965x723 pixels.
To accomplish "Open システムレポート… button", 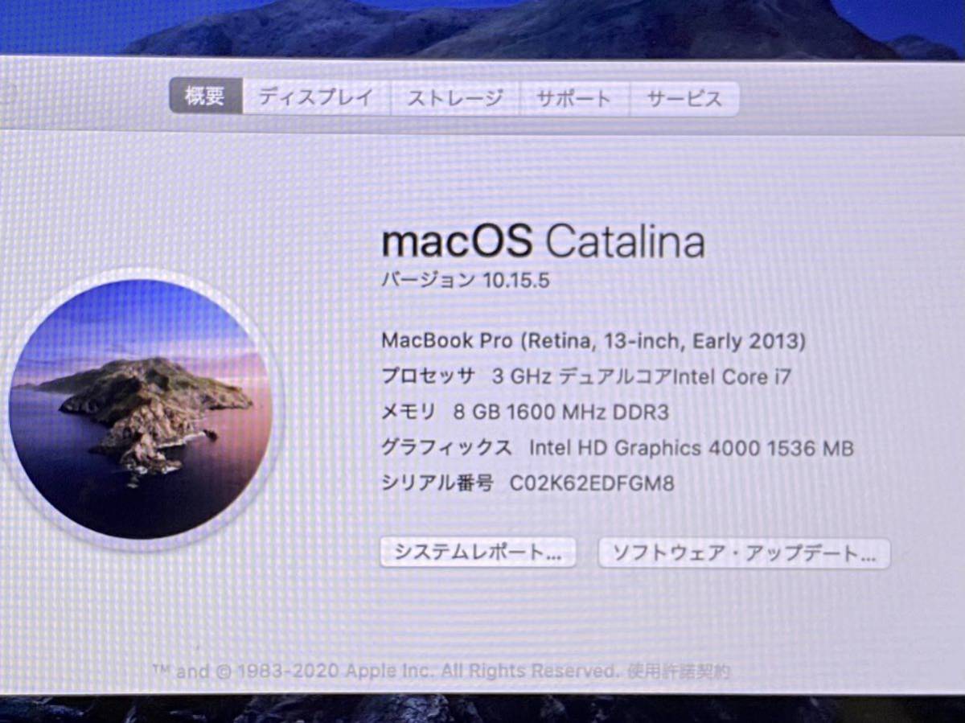I will tap(478, 553).
